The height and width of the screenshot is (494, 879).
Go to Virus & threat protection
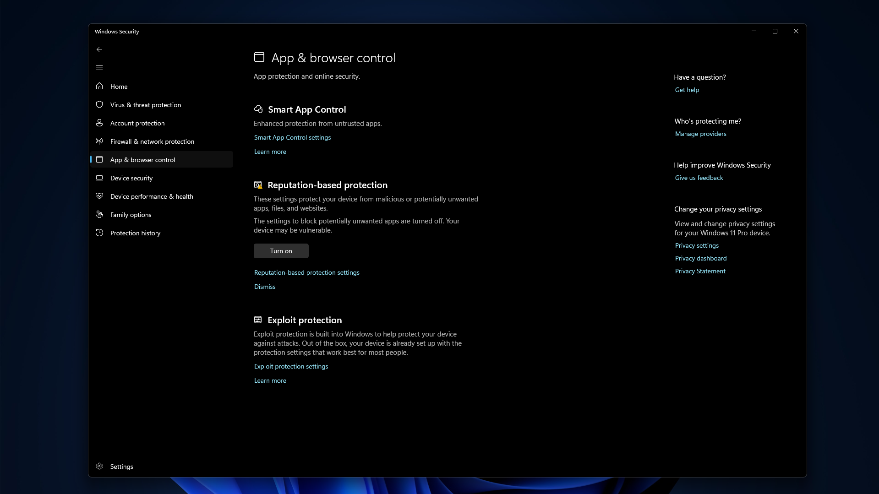[161, 104]
